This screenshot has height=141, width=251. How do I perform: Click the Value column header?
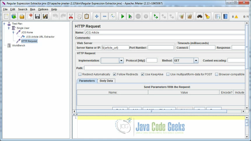(184, 92)
